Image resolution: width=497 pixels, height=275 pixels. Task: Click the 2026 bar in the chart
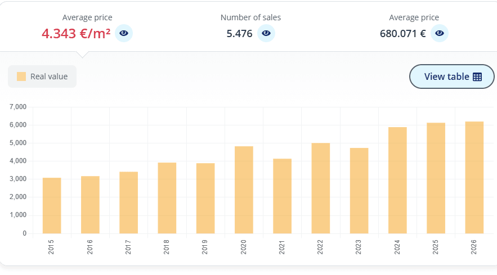click(474, 177)
